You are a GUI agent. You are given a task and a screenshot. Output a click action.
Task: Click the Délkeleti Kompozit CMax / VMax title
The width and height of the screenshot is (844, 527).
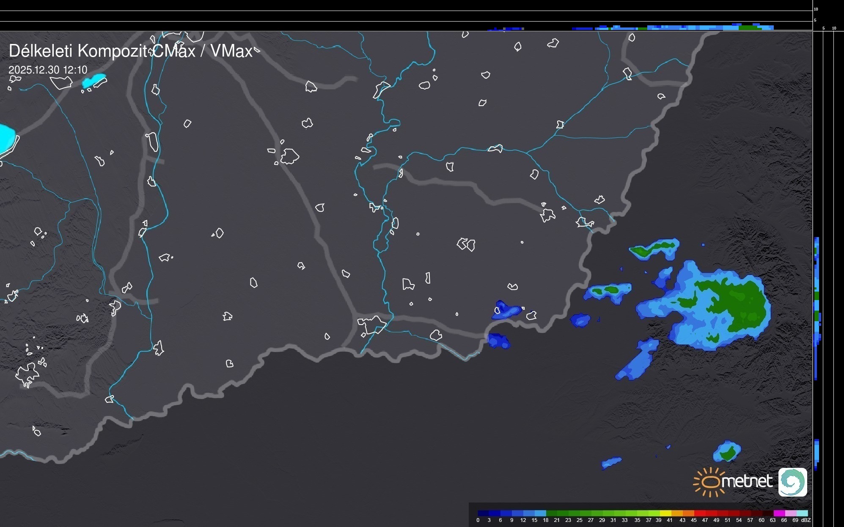click(x=130, y=51)
